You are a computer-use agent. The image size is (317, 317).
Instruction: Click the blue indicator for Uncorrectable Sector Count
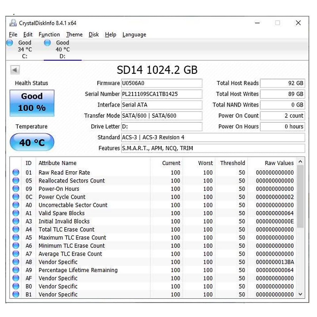16,205
